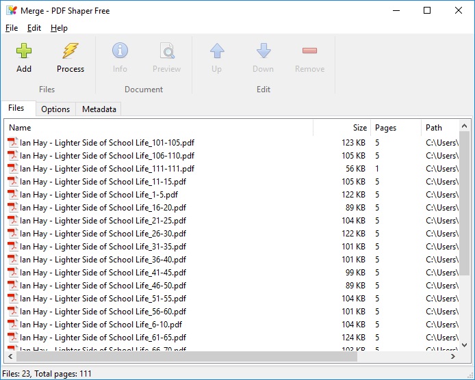Click PDF icon of the 46-50.pdf row
Screen dimensions: 475x380
(x=13, y=286)
